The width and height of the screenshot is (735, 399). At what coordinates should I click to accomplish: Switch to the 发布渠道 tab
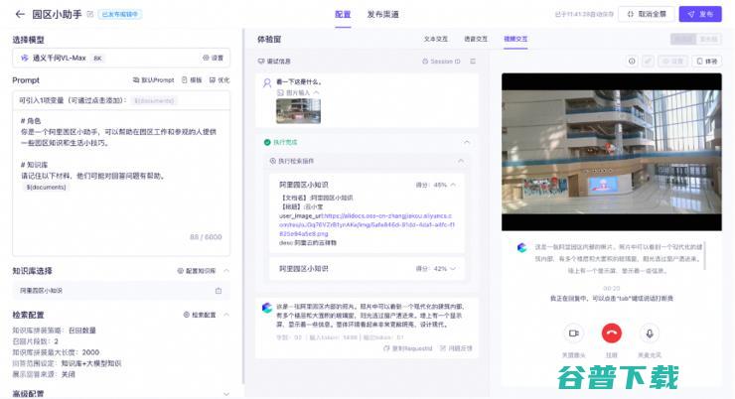click(x=382, y=14)
